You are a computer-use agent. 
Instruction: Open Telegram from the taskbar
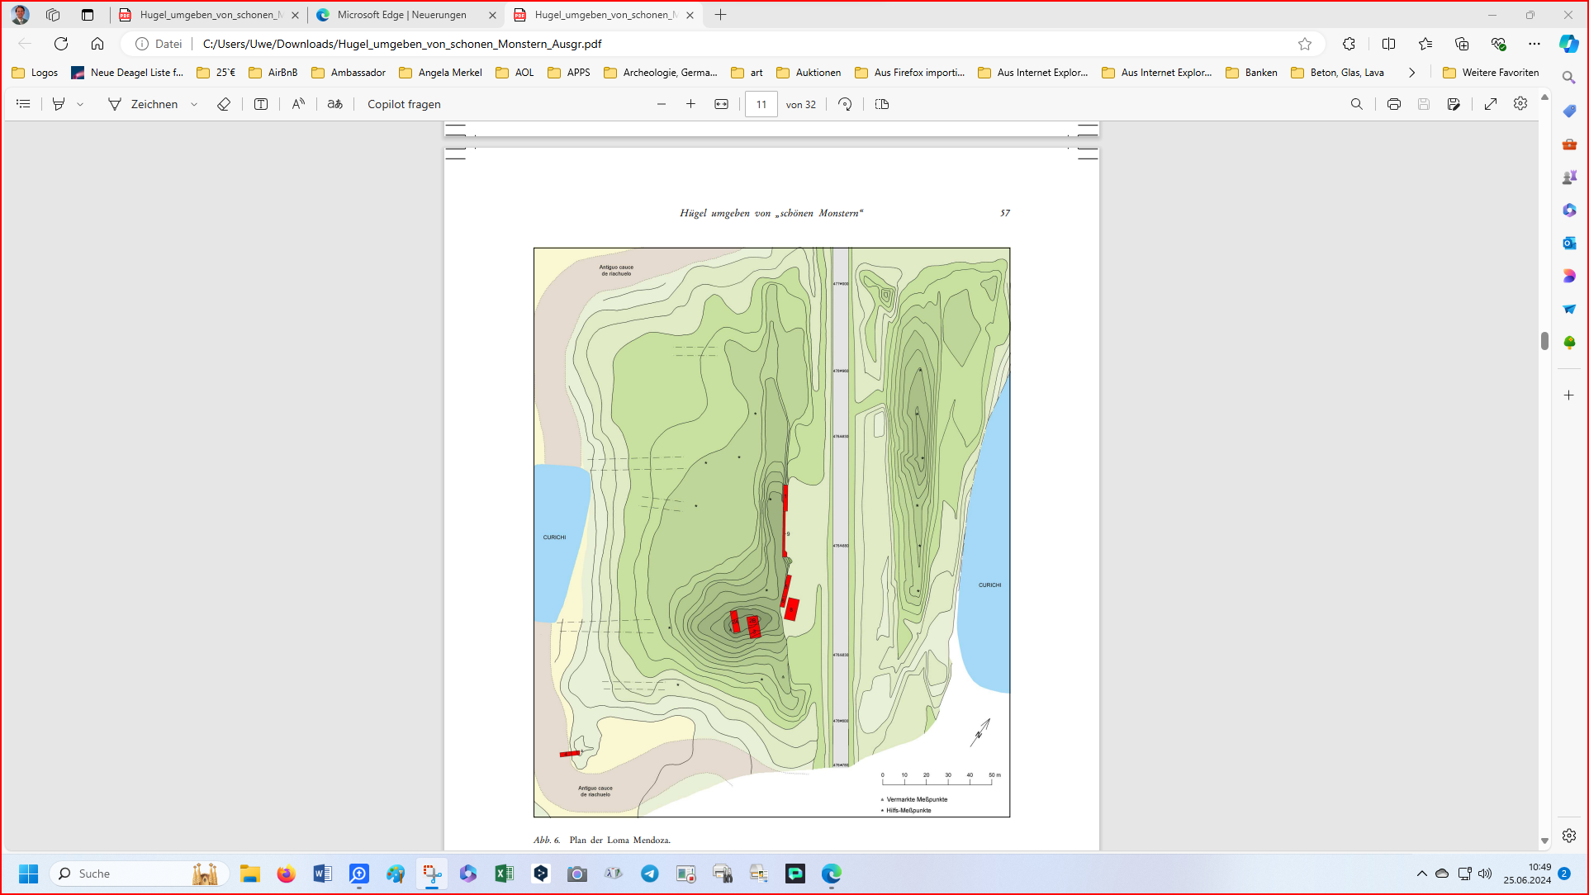(650, 874)
